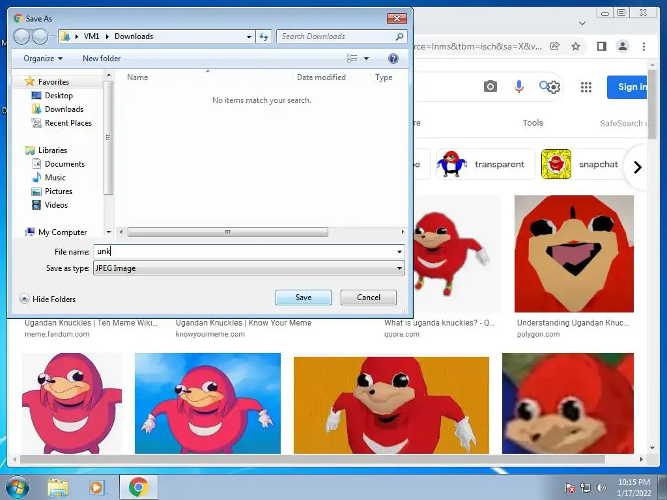Click the New folder button
This screenshot has width=667, height=500.
point(102,59)
